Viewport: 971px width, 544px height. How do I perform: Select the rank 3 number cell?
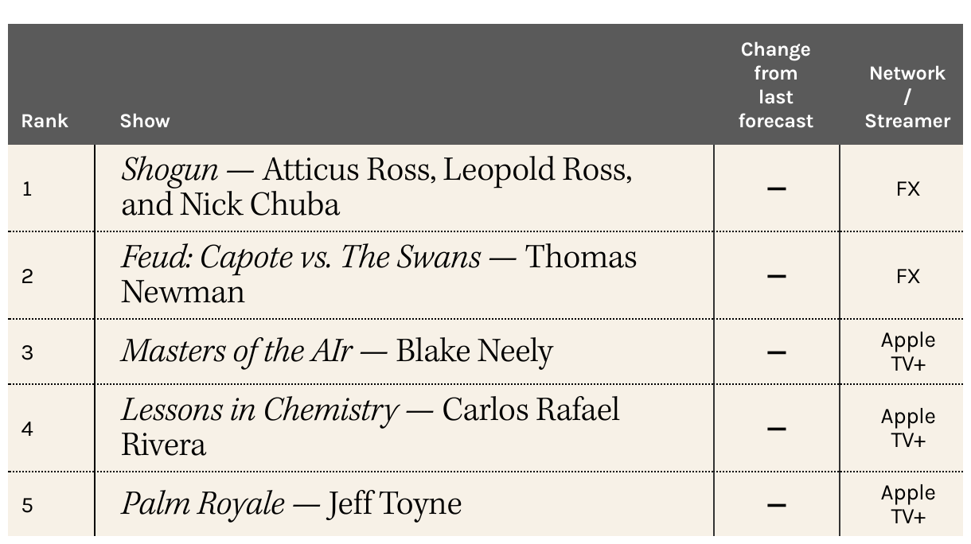pyautogui.click(x=28, y=352)
